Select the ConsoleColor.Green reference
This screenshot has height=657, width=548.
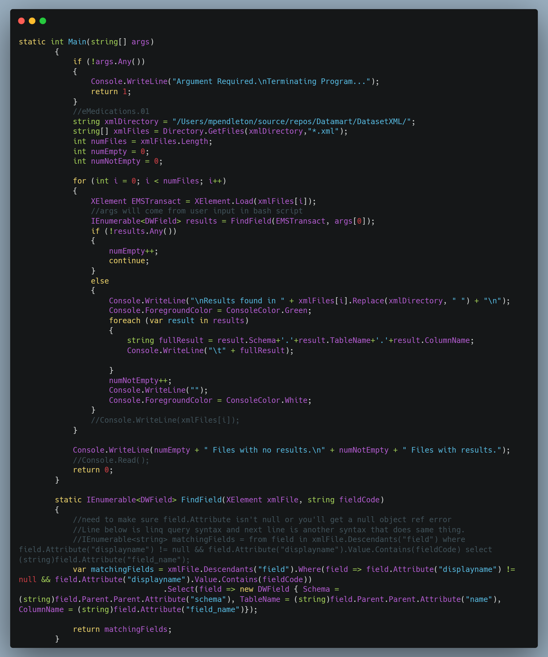click(267, 310)
